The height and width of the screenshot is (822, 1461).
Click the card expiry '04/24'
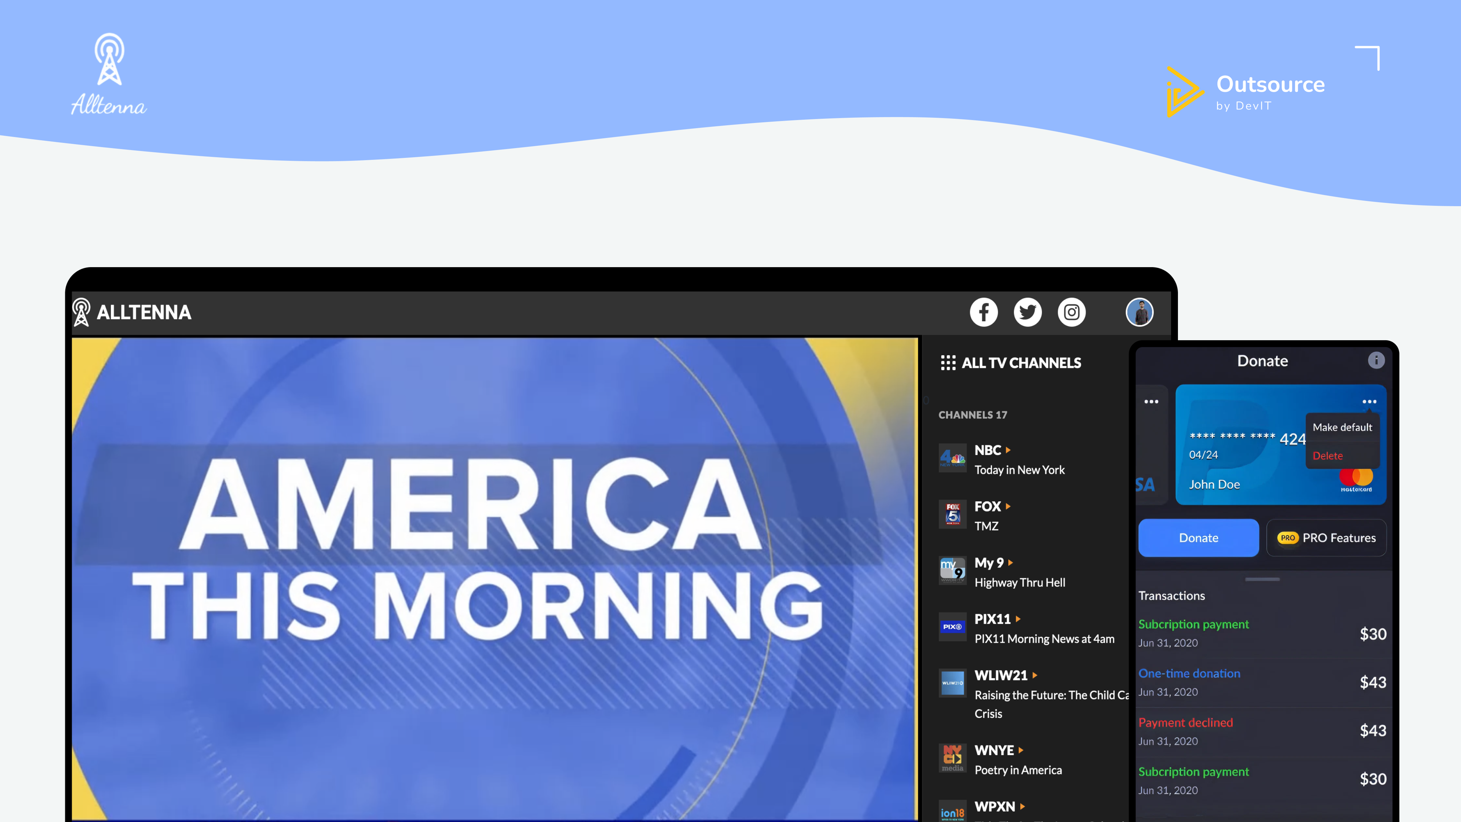pos(1203,455)
